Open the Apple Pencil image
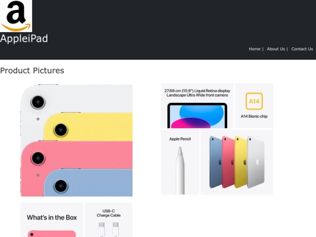The image size is (316, 237). click(x=180, y=162)
